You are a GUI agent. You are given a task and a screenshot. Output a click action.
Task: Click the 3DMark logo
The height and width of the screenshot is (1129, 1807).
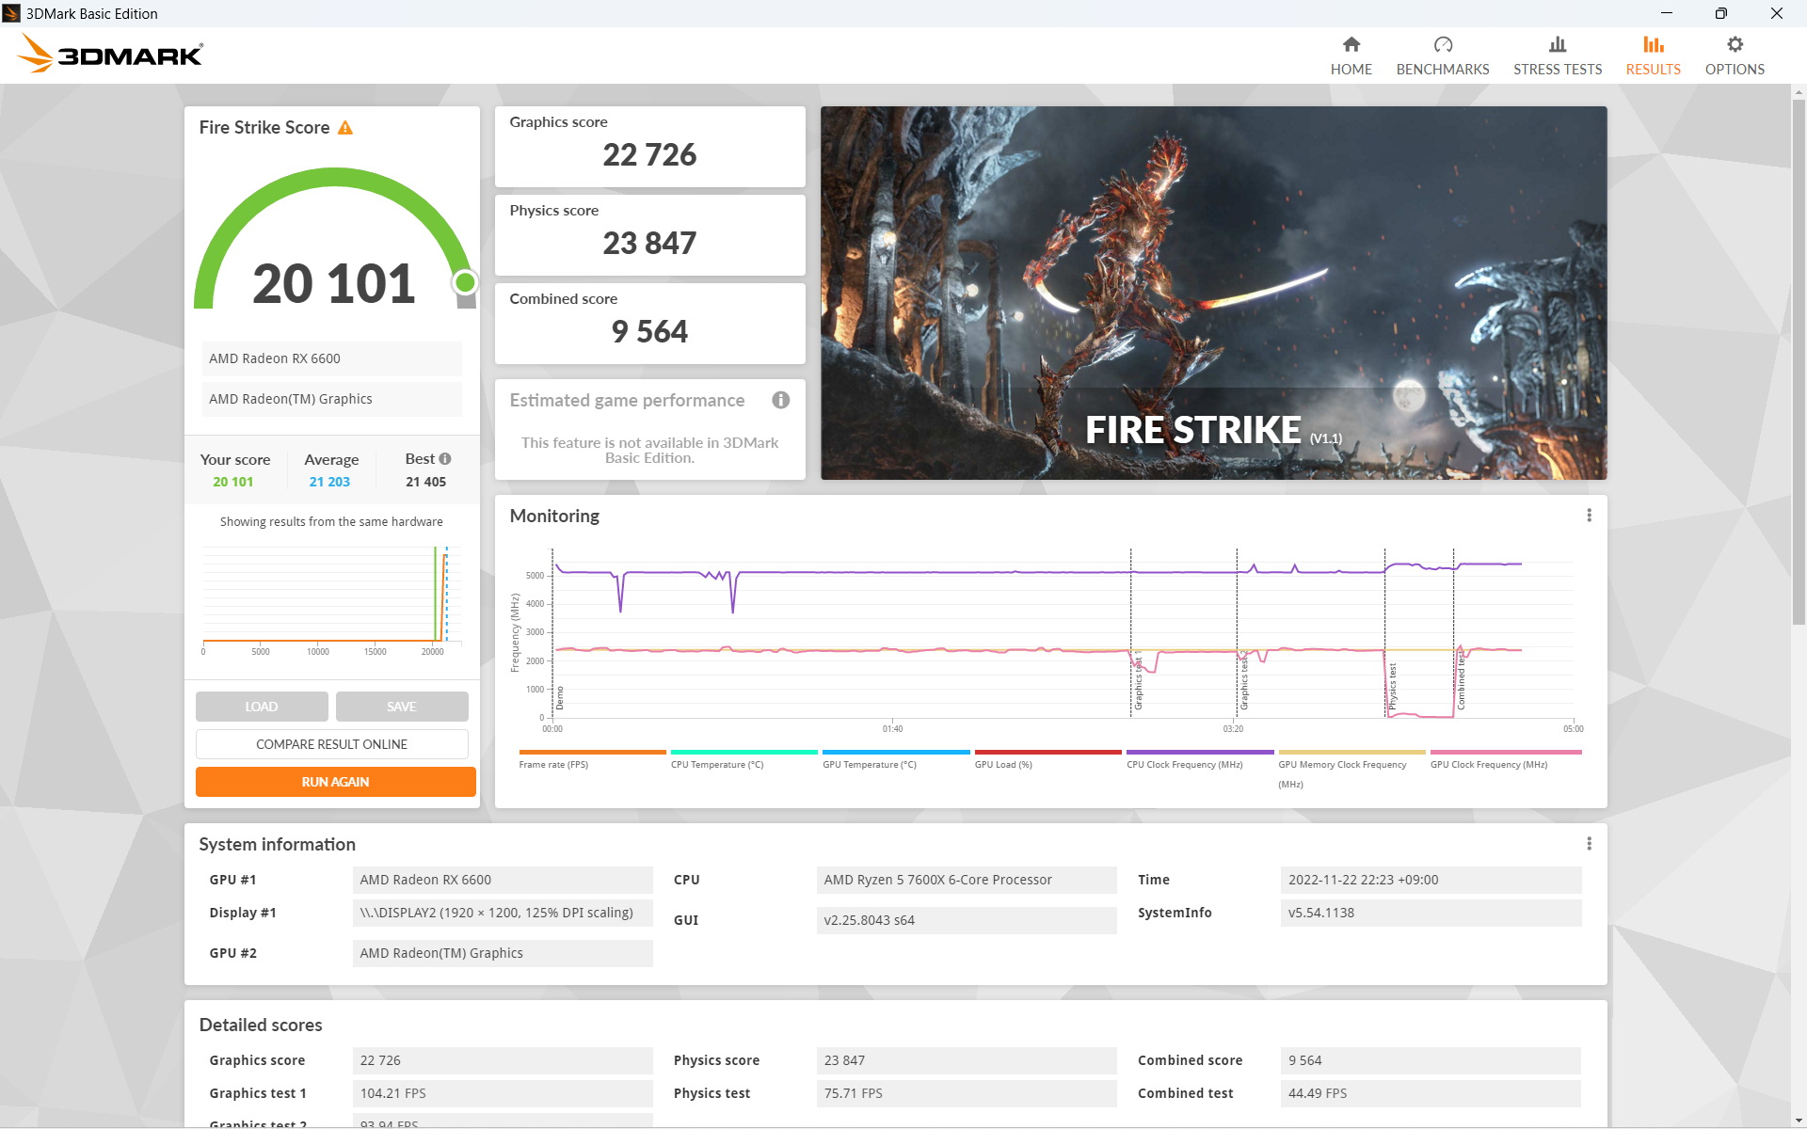[x=110, y=54]
